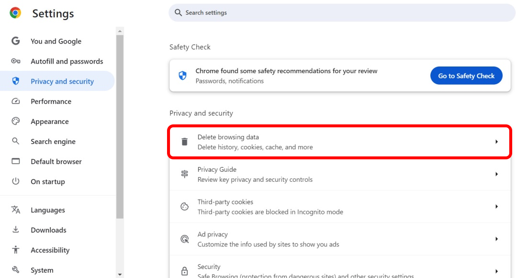516x278 pixels.
Task: Open Delete browsing data row
Action: click(x=340, y=142)
